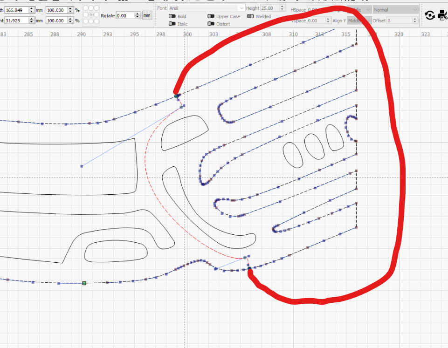448x348 pixels.
Task: Click the mm units button
Action: (x=147, y=15)
